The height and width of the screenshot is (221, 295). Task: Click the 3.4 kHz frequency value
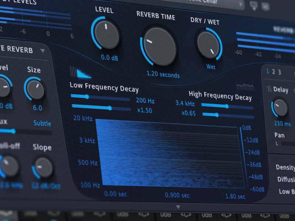(185, 103)
